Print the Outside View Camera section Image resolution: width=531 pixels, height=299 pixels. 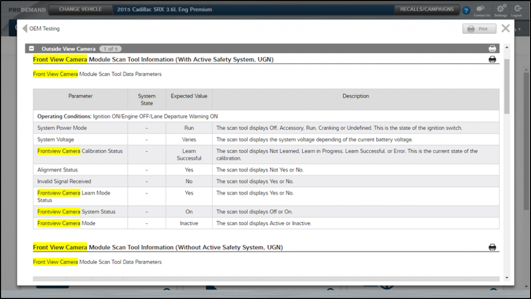click(492, 49)
